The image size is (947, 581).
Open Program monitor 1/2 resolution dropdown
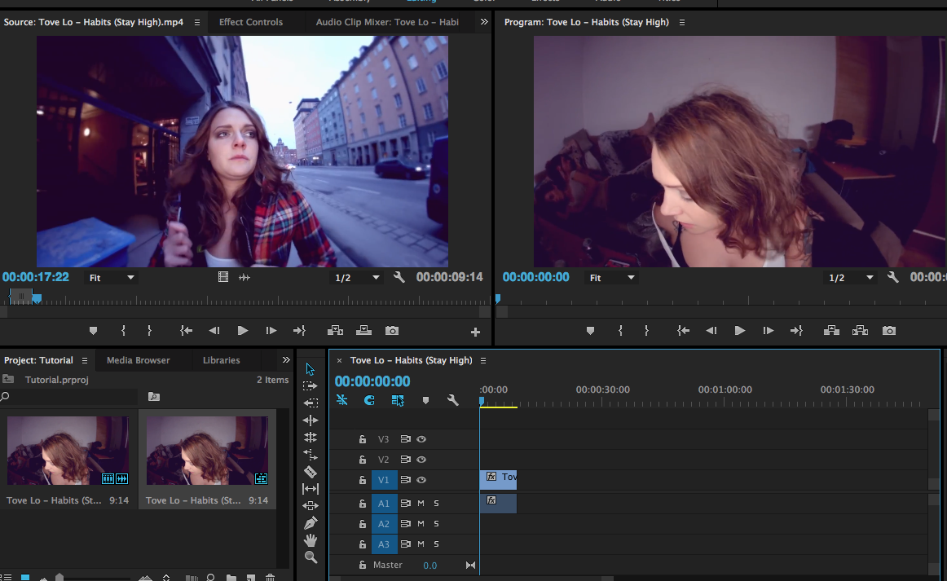point(851,278)
